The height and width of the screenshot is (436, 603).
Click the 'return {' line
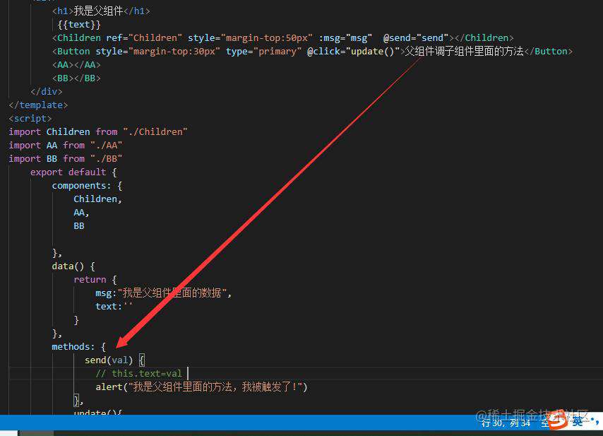(x=95, y=280)
